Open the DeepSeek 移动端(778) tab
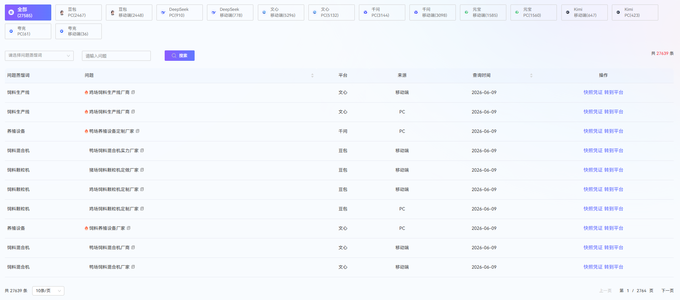This screenshot has width=680, height=300. coord(230,12)
